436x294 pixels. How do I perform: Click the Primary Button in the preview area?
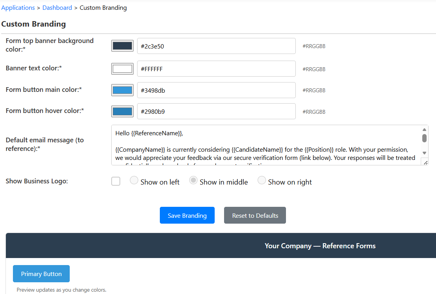(x=41, y=274)
